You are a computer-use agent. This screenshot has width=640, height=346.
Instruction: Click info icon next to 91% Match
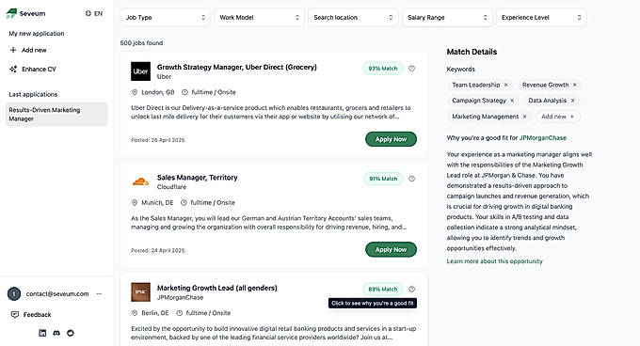pyautogui.click(x=412, y=179)
